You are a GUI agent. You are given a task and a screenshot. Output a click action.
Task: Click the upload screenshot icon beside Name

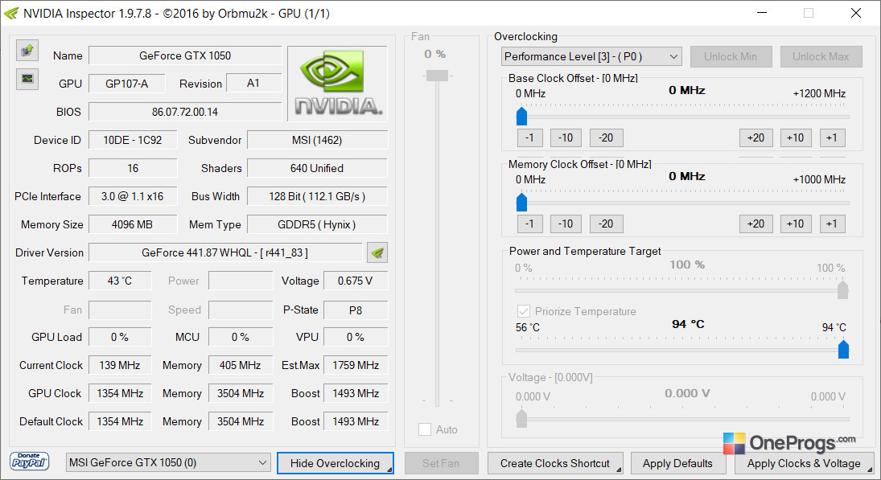click(x=27, y=51)
